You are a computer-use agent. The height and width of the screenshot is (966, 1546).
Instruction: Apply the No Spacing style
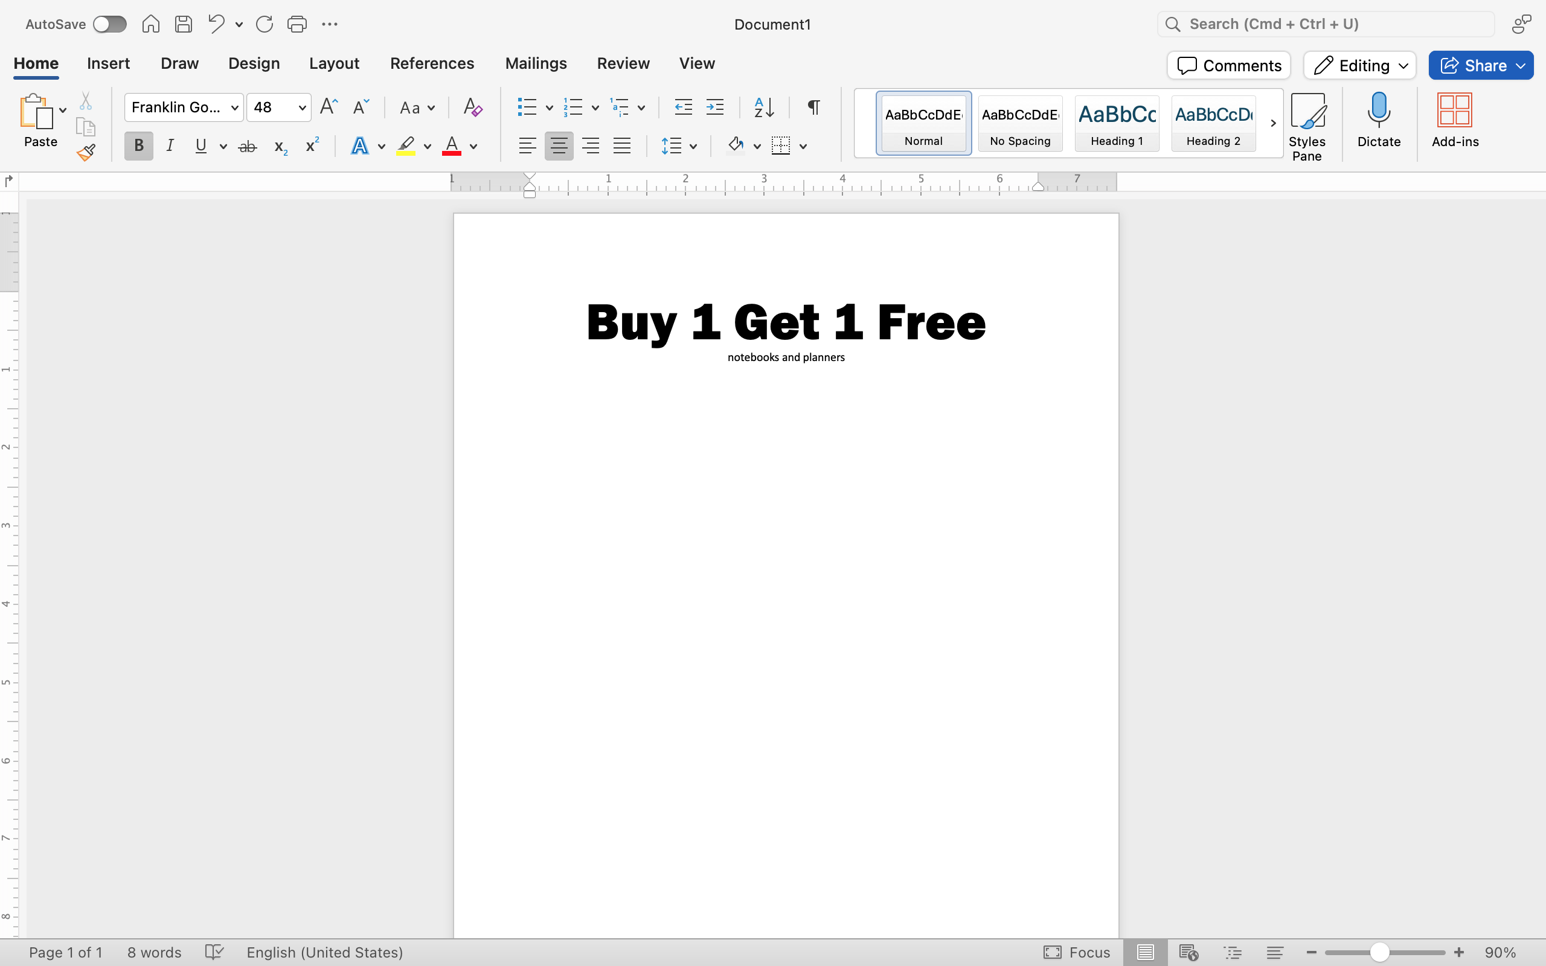(1020, 123)
